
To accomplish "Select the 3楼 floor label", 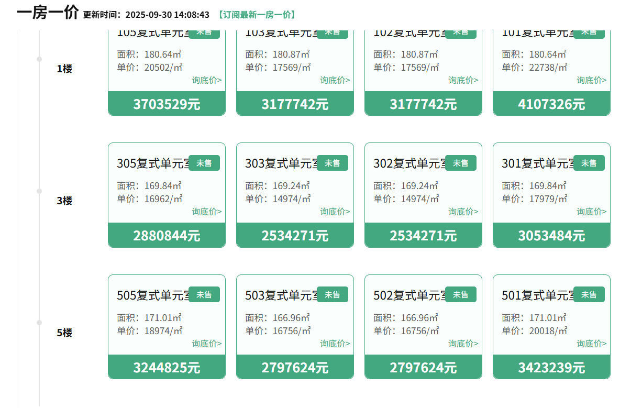I will click(64, 201).
